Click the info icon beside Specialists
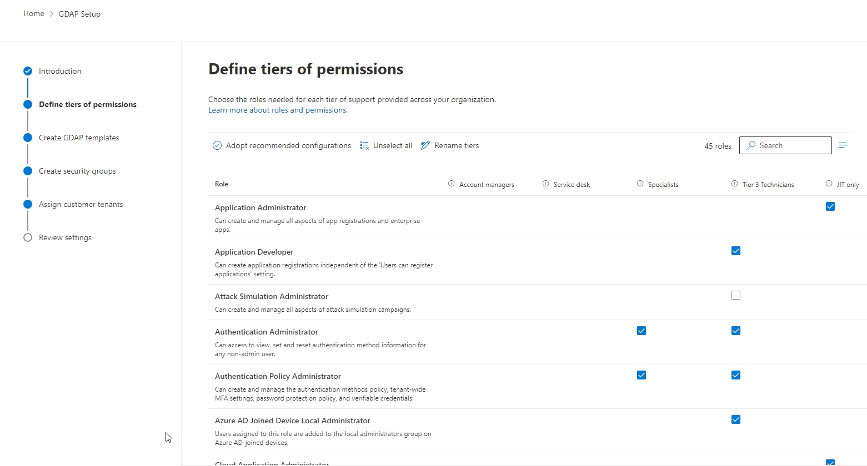This screenshot has height=466, width=867. [640, 184]
